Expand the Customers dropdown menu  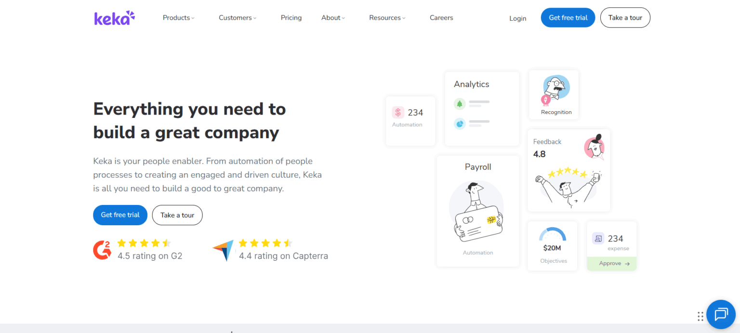[x=238, y=18]
